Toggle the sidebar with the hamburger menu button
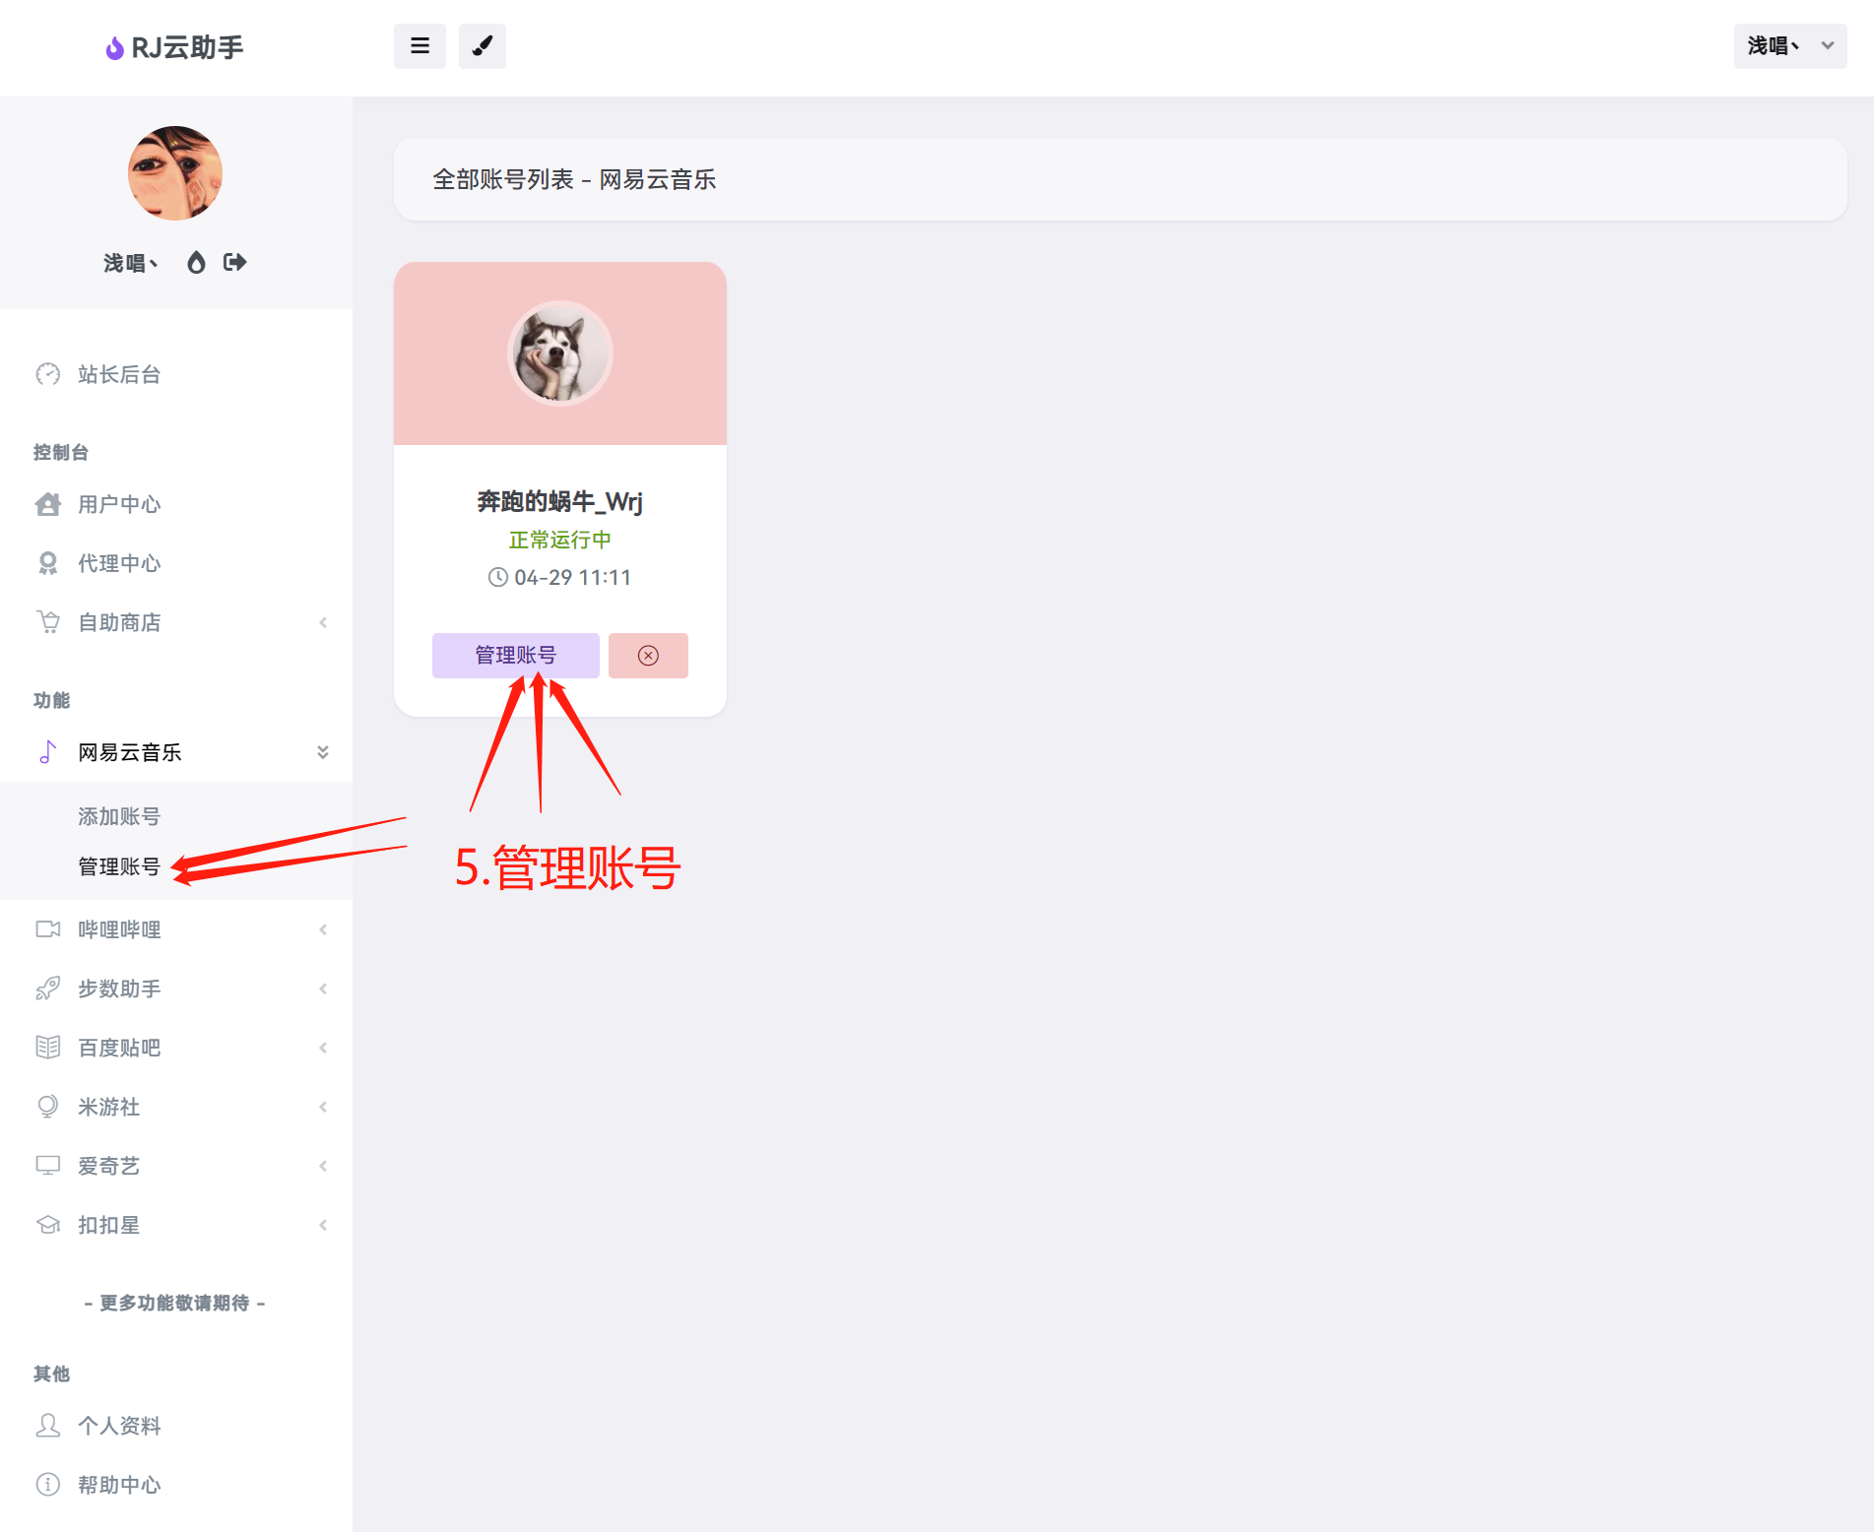 [420, 46]
